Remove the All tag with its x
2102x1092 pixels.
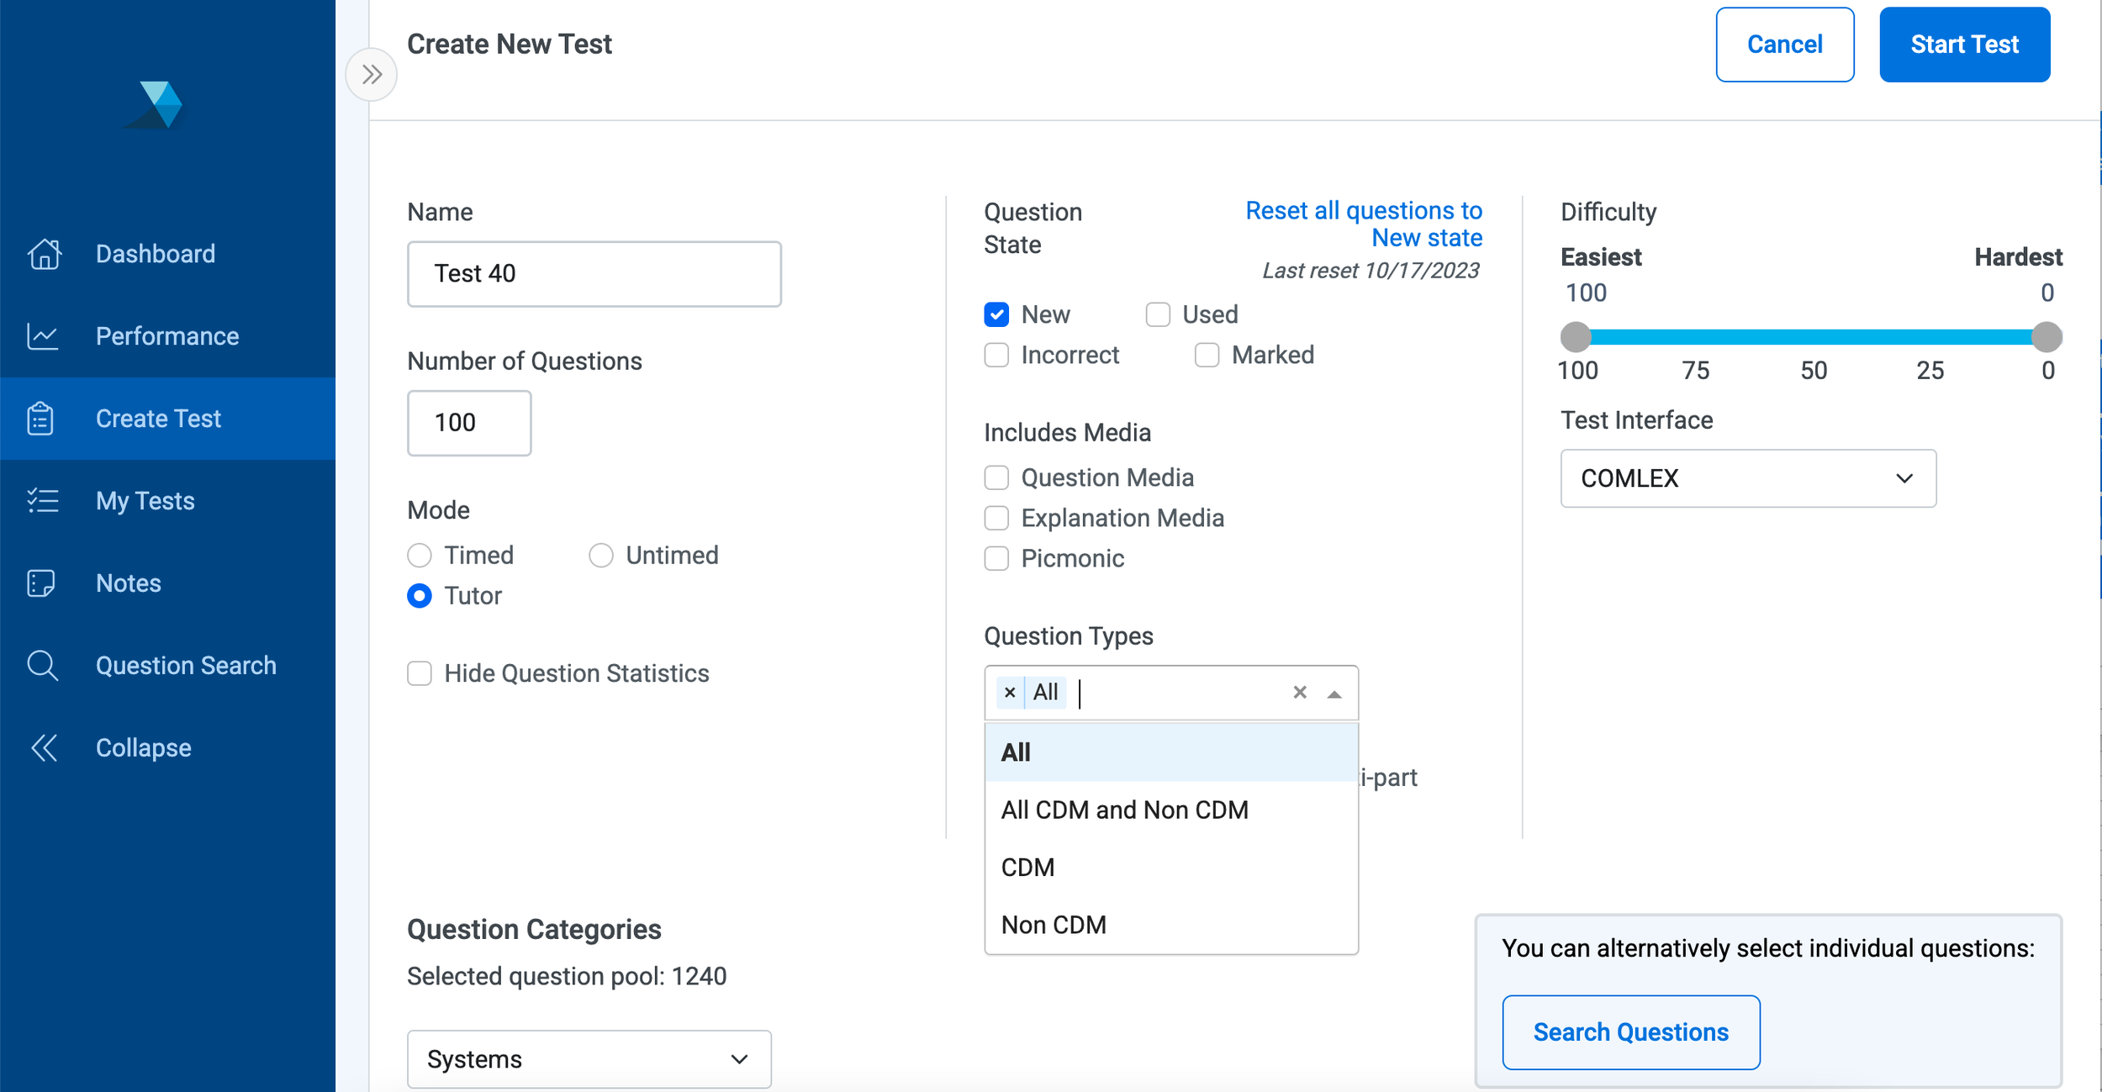point(1010,693)
